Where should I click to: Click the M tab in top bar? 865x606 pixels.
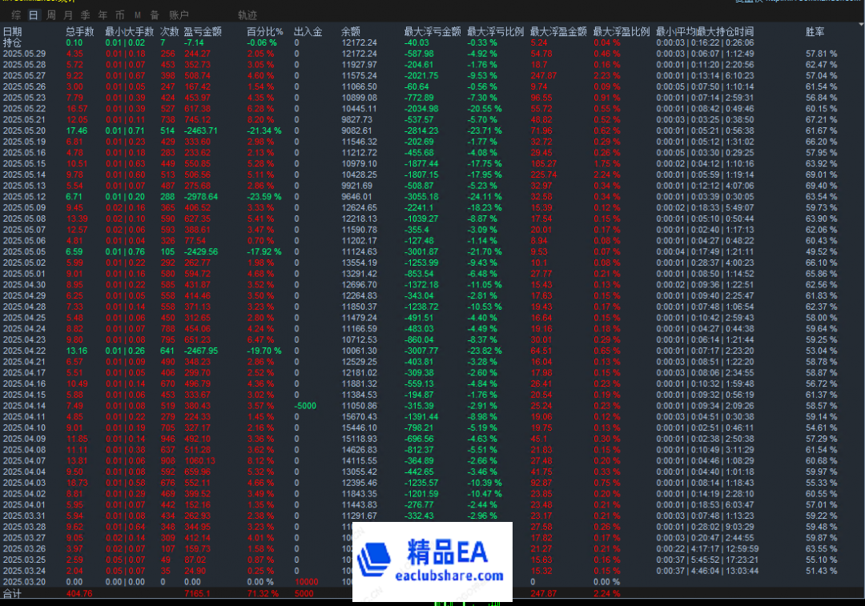pos(137,15)
